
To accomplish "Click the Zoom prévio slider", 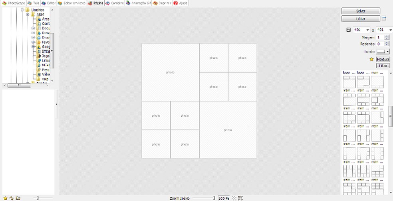I will pyautogui.click(x=203, y=198).
